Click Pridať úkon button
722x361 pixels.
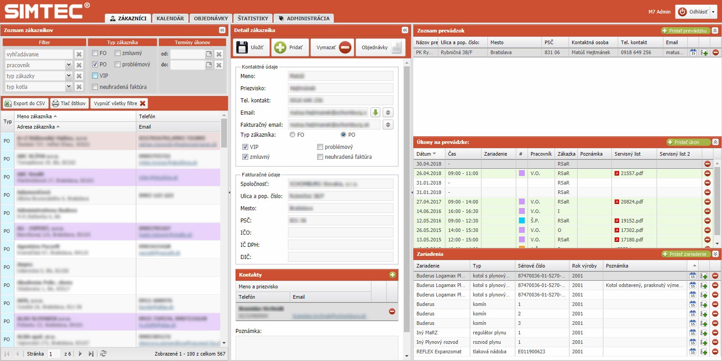coord(688,142)
